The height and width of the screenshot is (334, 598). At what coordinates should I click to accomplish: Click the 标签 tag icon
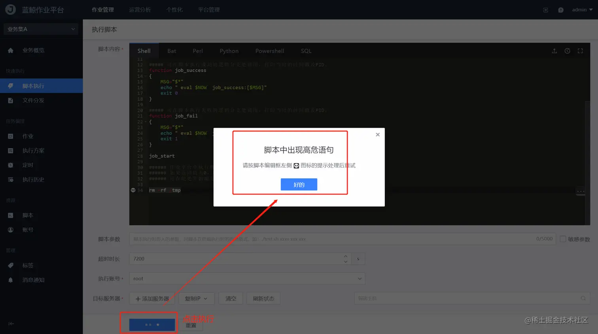pyautogui.click(x=11, y=266)
